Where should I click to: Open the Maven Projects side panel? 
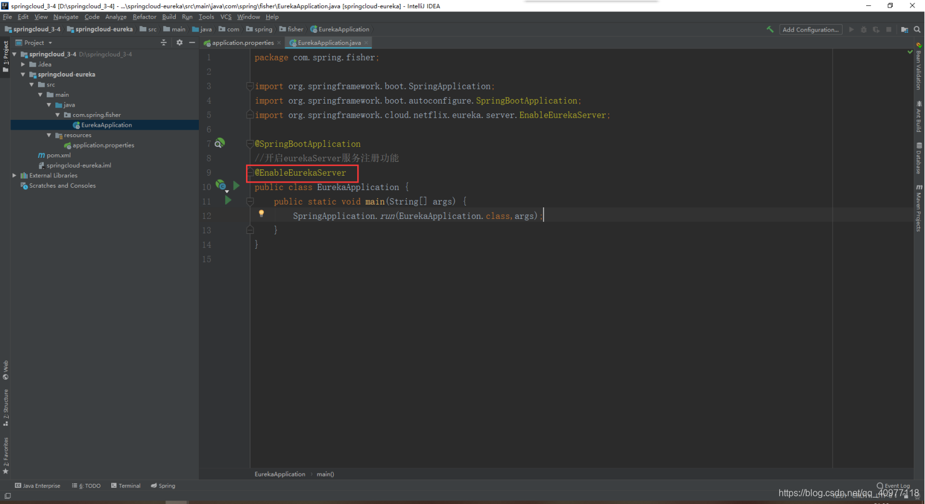[x=919, y=209]
